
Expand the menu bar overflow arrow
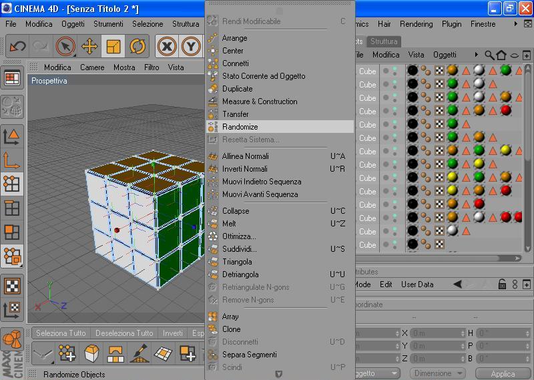(x=515, y=24)
